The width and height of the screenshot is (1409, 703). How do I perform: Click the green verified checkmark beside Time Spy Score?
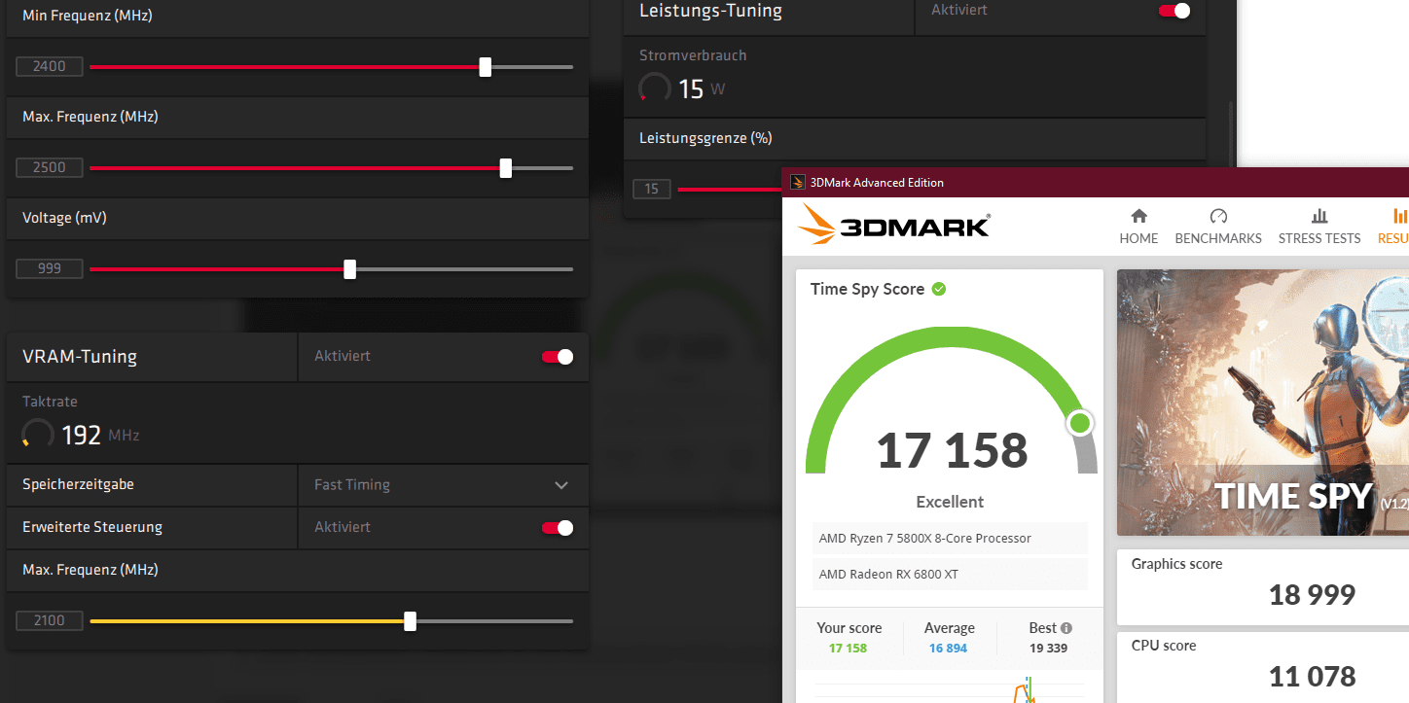click(939, 289)
